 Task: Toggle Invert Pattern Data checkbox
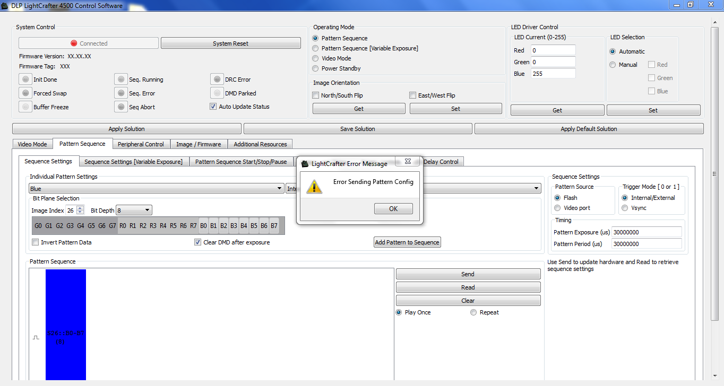36,242
